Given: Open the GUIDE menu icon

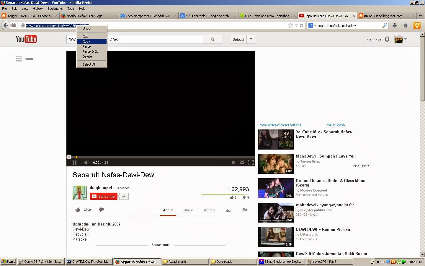Looking at the screenshot, I should (19, 59).
